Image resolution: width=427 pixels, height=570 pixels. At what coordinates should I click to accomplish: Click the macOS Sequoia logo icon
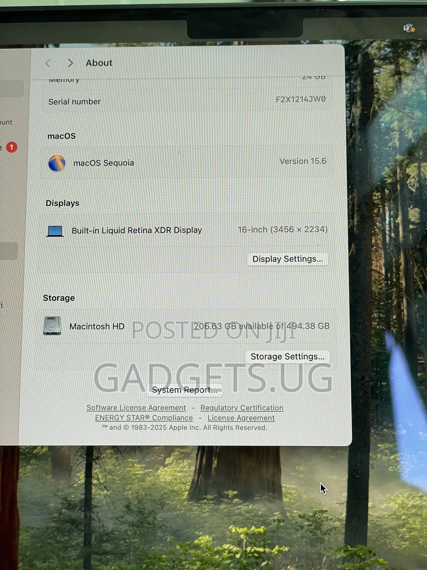tap(57, 163)
